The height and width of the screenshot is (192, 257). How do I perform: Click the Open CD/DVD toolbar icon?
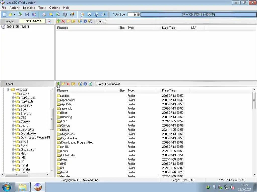[20, 14]
